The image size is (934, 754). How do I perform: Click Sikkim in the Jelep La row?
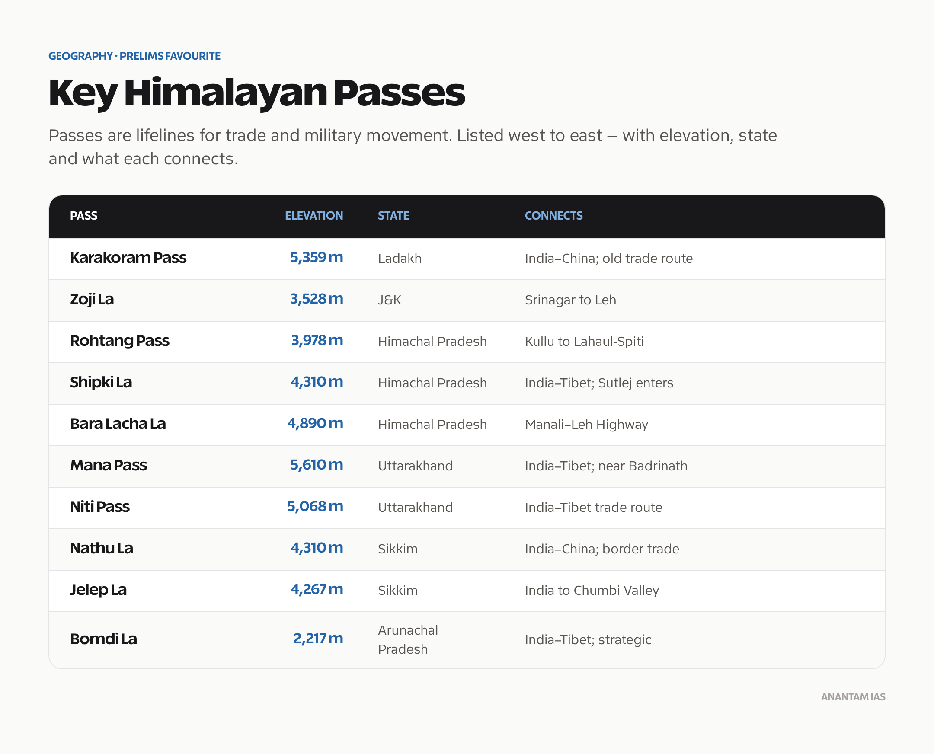(x=397, y=591)
